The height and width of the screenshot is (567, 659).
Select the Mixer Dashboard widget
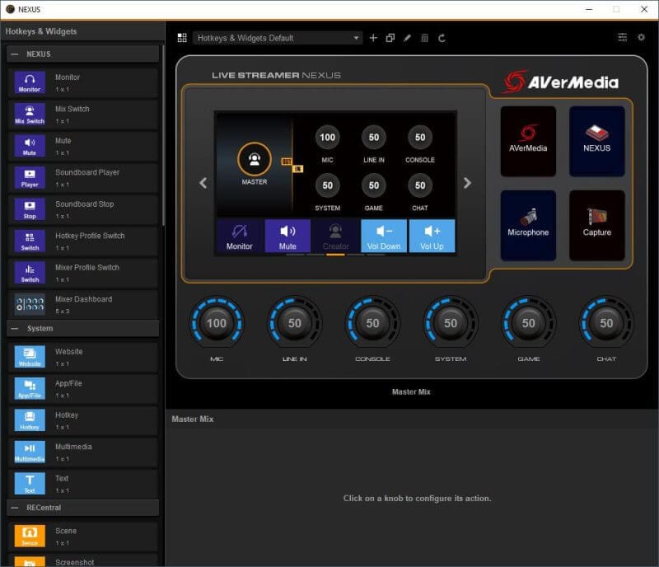coord(82,304)
